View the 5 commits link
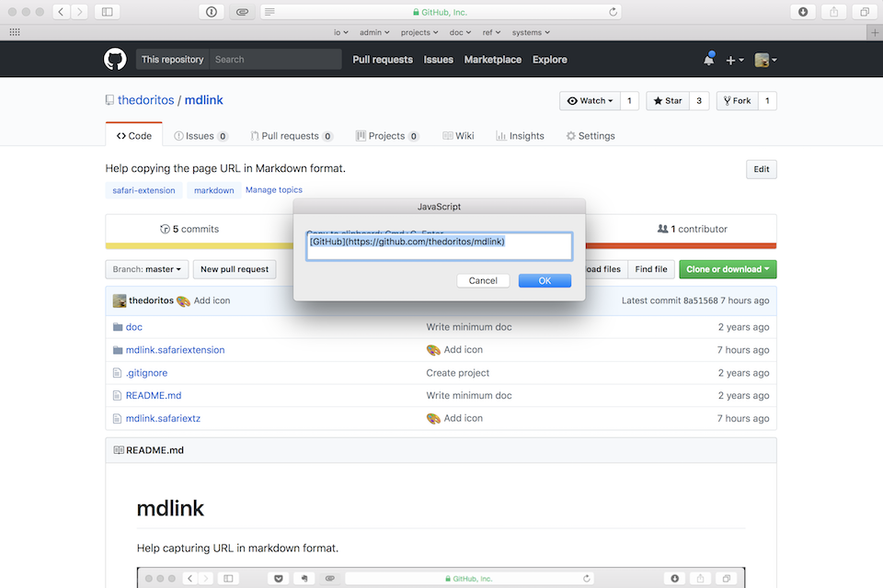 coord(189,229)
